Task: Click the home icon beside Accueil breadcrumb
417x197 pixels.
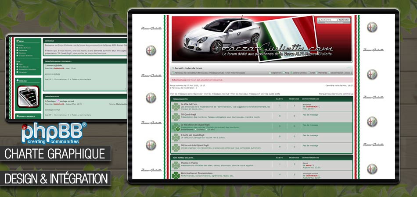Action: point(173,68)
